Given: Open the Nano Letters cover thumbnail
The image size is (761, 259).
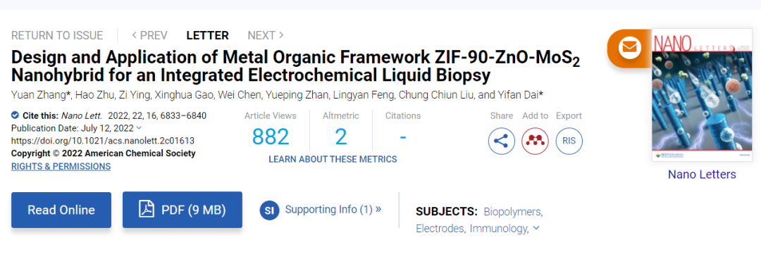Looking at the screenshot, I should pyautogui.click(x=701, y=95).
